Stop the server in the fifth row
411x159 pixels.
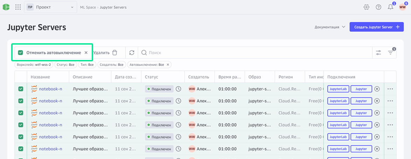(x=377, y=137)
